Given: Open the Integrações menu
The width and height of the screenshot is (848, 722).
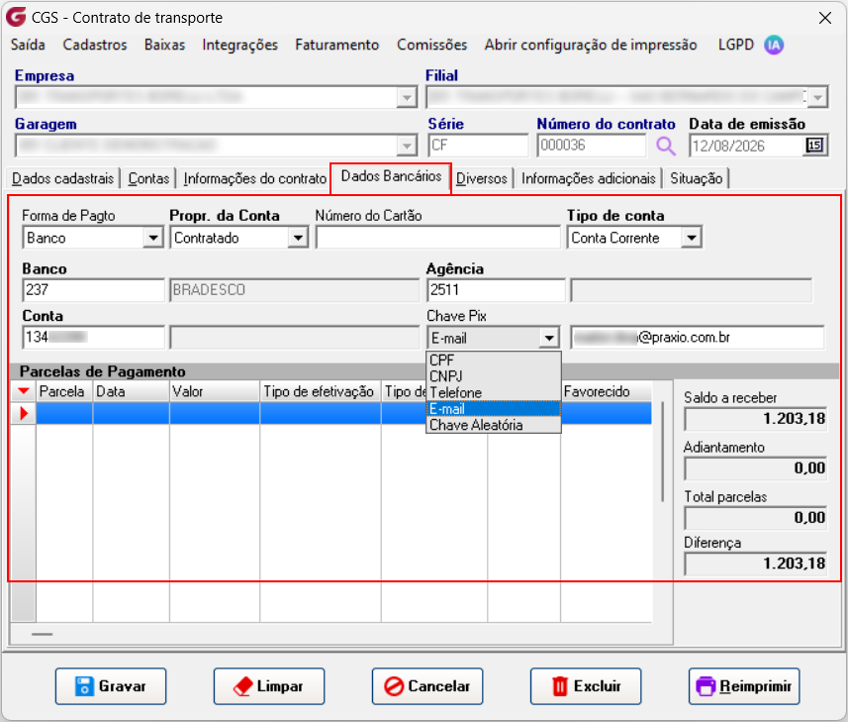Looking at the screenshot, I should click(240, 45).
